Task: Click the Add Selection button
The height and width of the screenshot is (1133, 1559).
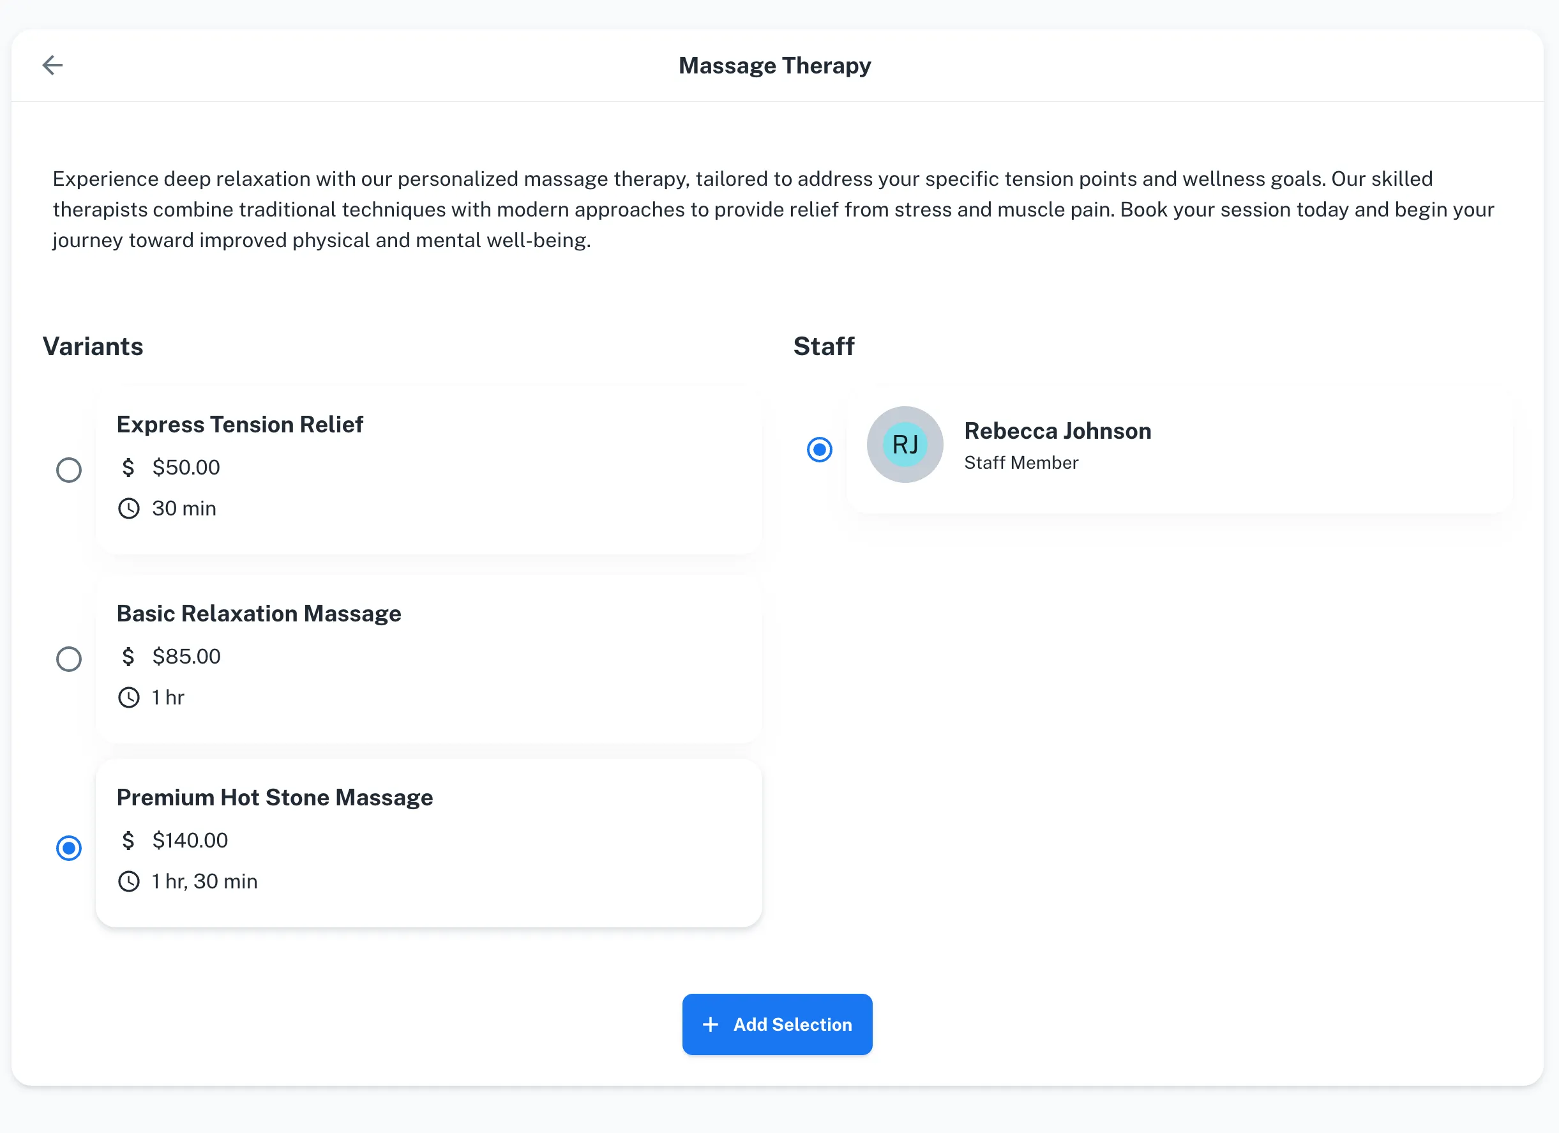Action: (778, 1024)
